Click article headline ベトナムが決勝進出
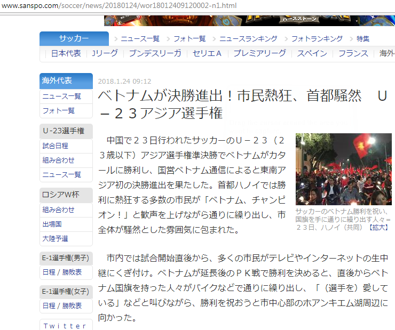This screenshot has height=330, width=395. click(x=242, y=104)
